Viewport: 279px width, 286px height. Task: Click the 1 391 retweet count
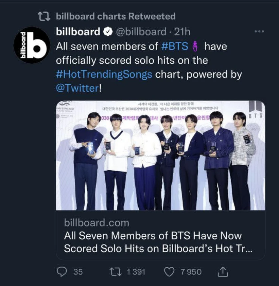pos(136,272)
